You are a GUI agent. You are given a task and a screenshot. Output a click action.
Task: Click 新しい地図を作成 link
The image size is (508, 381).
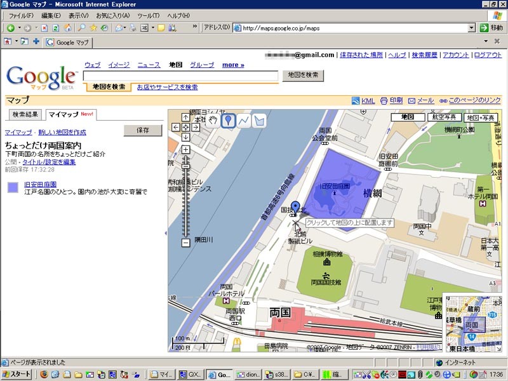[62, 132]
